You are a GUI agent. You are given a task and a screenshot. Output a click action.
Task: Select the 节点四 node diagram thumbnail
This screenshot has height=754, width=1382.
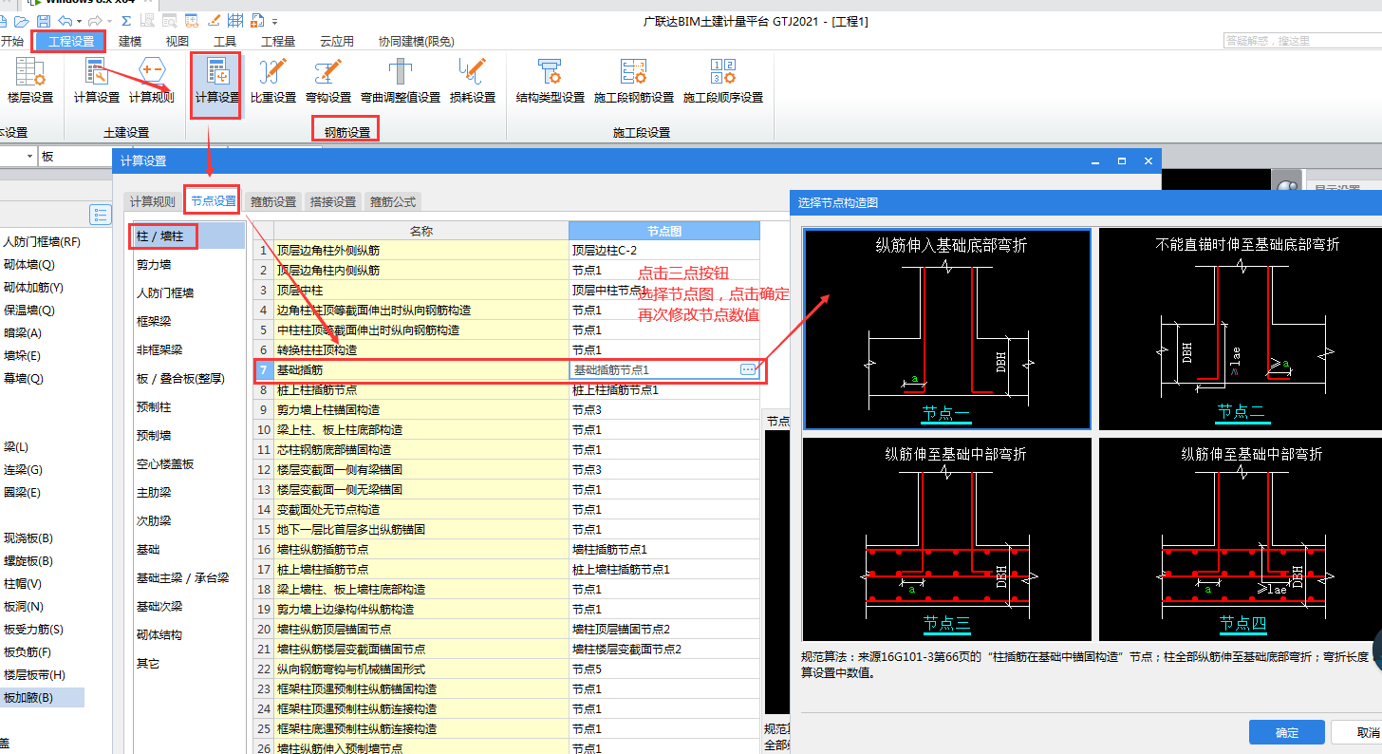point(1241,538)
